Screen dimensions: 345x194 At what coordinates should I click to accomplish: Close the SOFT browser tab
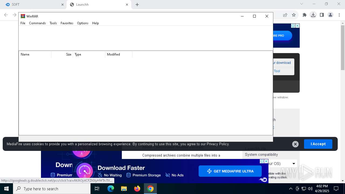[x=63, y=5]
